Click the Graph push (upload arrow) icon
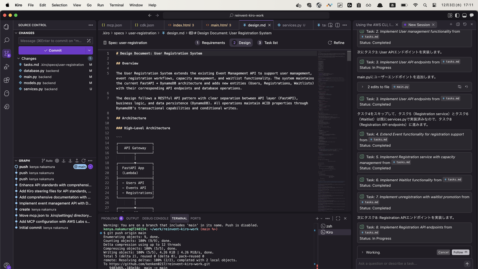The image size is (478, 269). pyautogui.click(x=77, y=161)
